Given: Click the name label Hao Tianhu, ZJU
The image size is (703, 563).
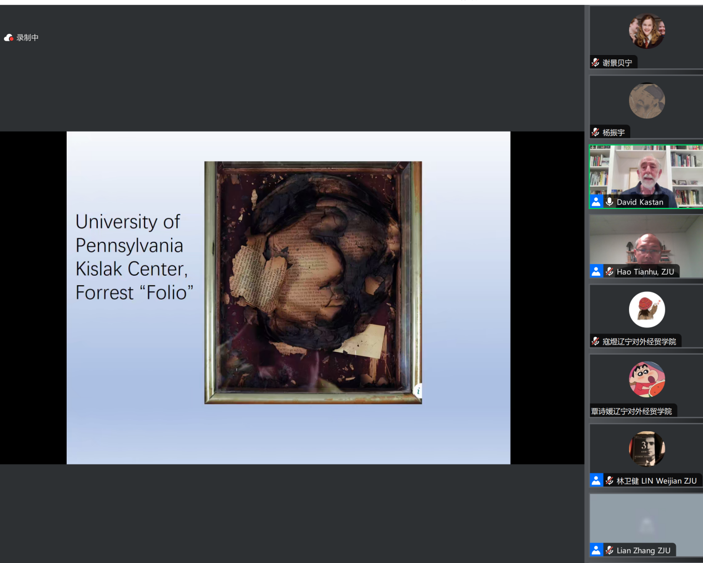Looking at the screenshot, I should click(x=645, y=272).
